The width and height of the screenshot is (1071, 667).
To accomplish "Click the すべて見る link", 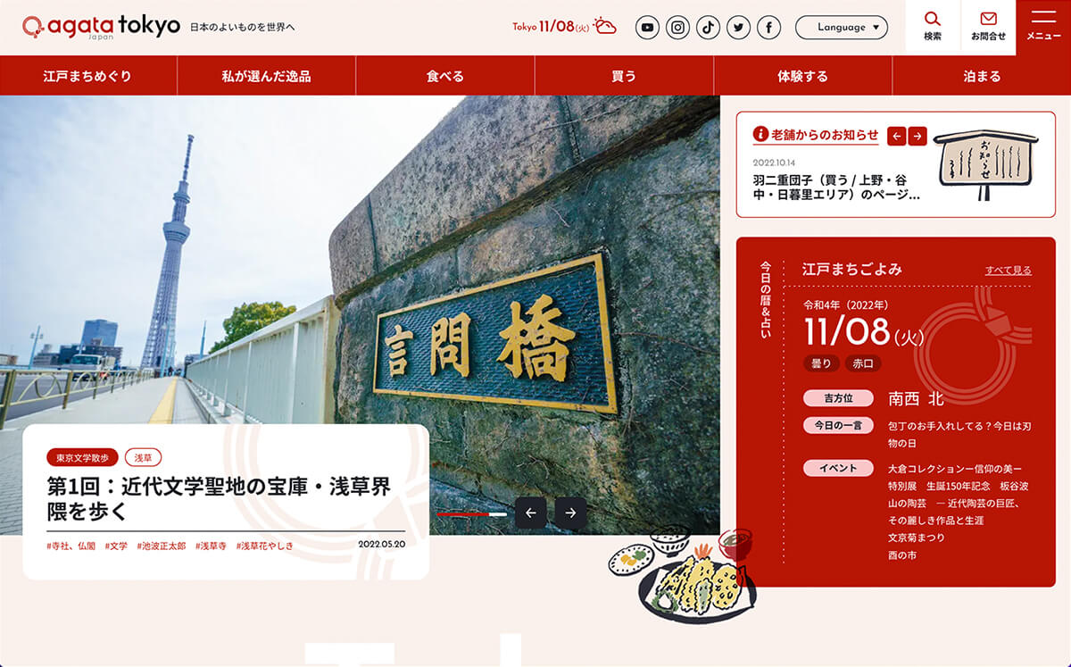I will click(x=1008, y=270).
